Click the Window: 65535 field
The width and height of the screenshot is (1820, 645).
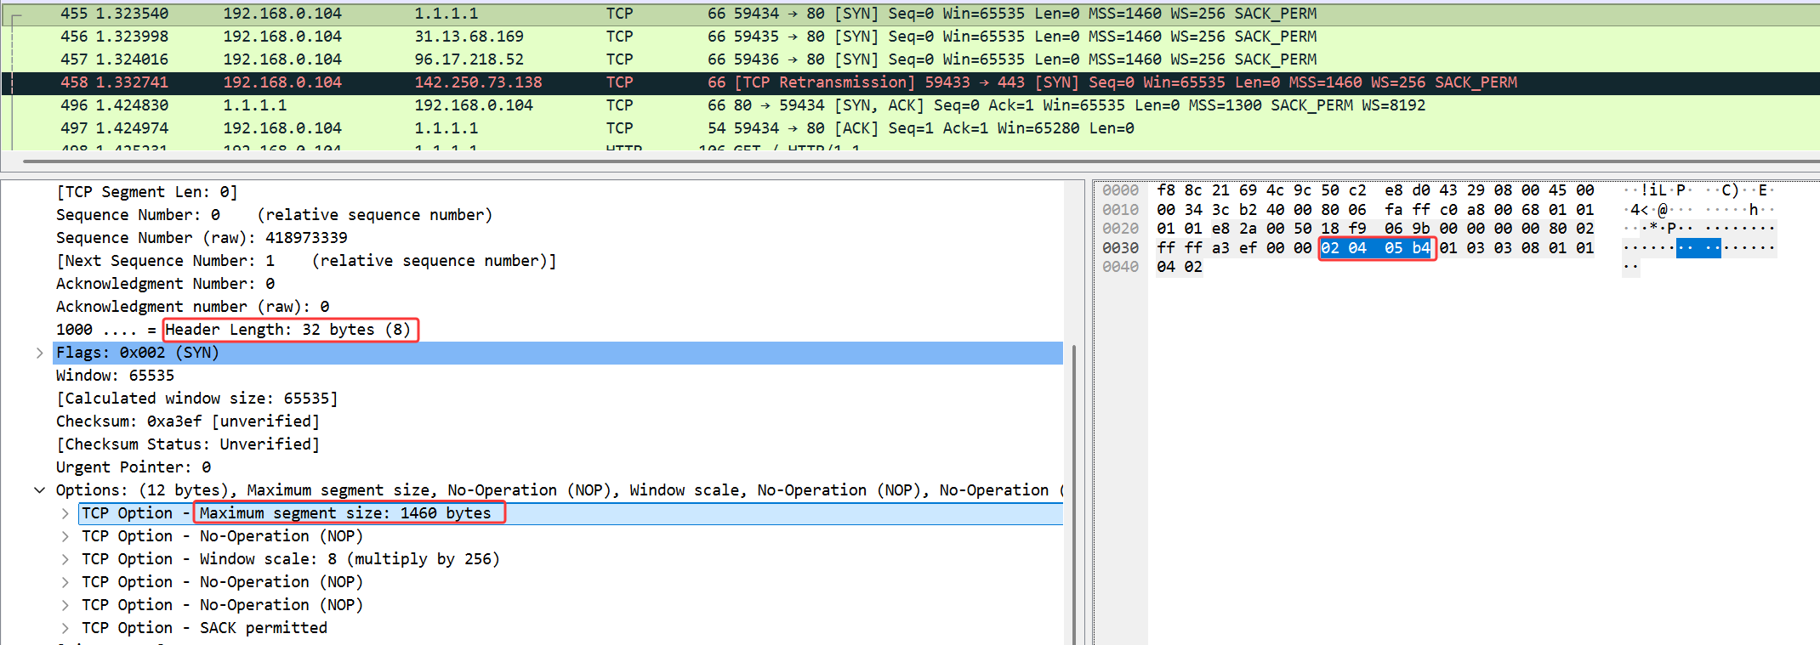pos(115,376)
